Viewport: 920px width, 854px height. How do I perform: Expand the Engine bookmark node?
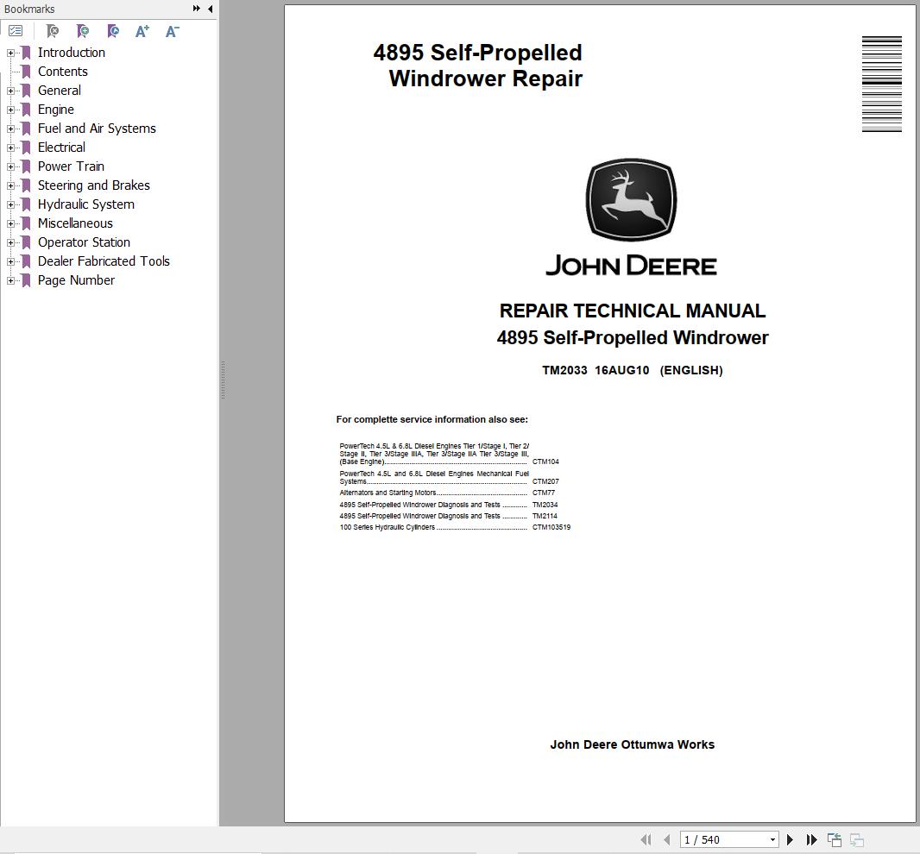point(10,110)
